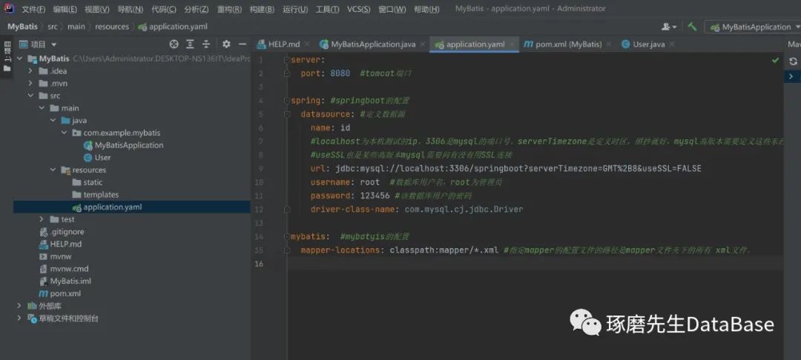
Task: Open the 代码(C) menu
Action: (164, 9)
